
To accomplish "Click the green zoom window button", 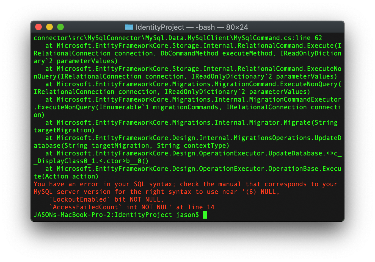I will coord(60,27).
